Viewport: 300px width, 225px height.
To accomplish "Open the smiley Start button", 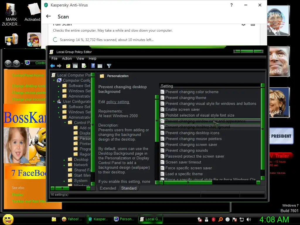I will point(8,219).
